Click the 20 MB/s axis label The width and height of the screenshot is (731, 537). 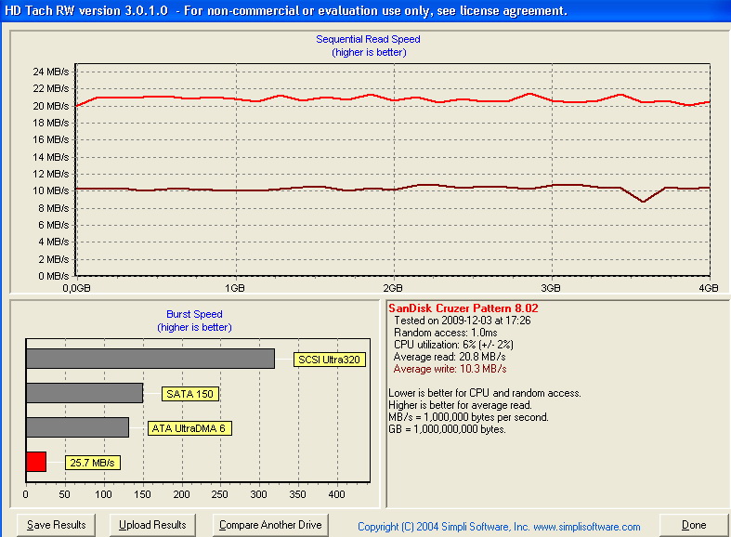click(x=51, y=106)
